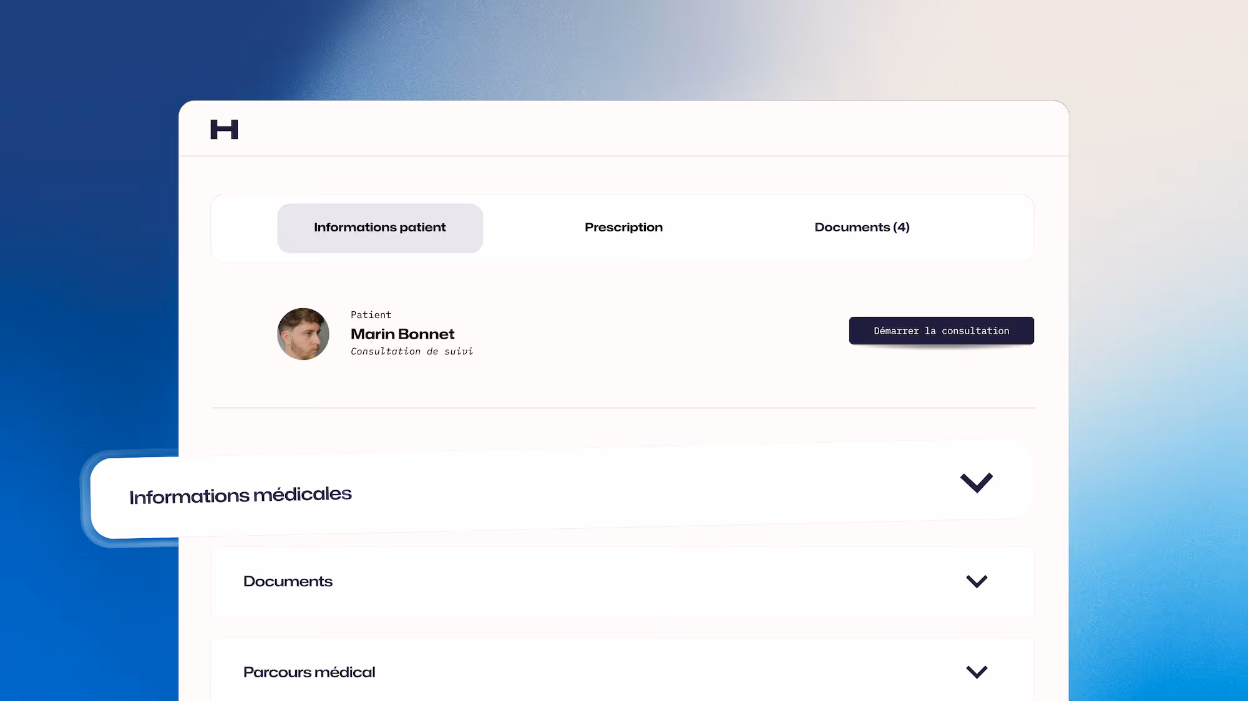This screenshot has height=701, width=1248.
Task: Click the middle of the Documents card
Action: 622,581
